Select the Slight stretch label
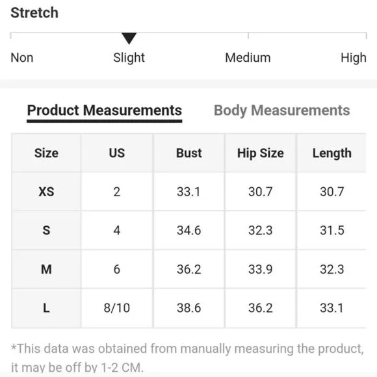Viewport: 377px width, 377px height. click(129, 58)
